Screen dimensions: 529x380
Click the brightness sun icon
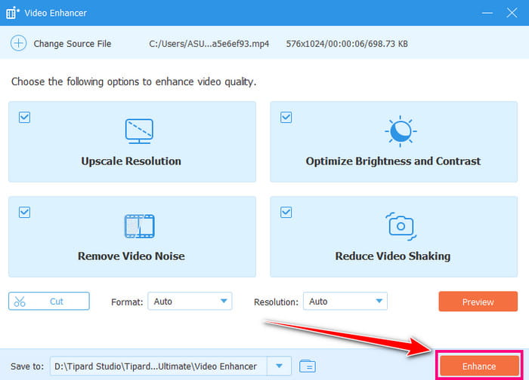[x=401, y=131]
